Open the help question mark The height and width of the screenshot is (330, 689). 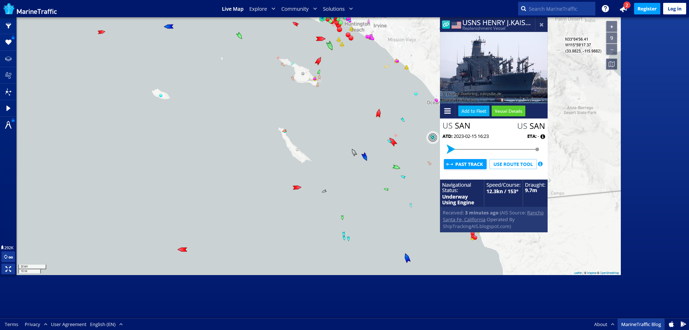(605, 9)
